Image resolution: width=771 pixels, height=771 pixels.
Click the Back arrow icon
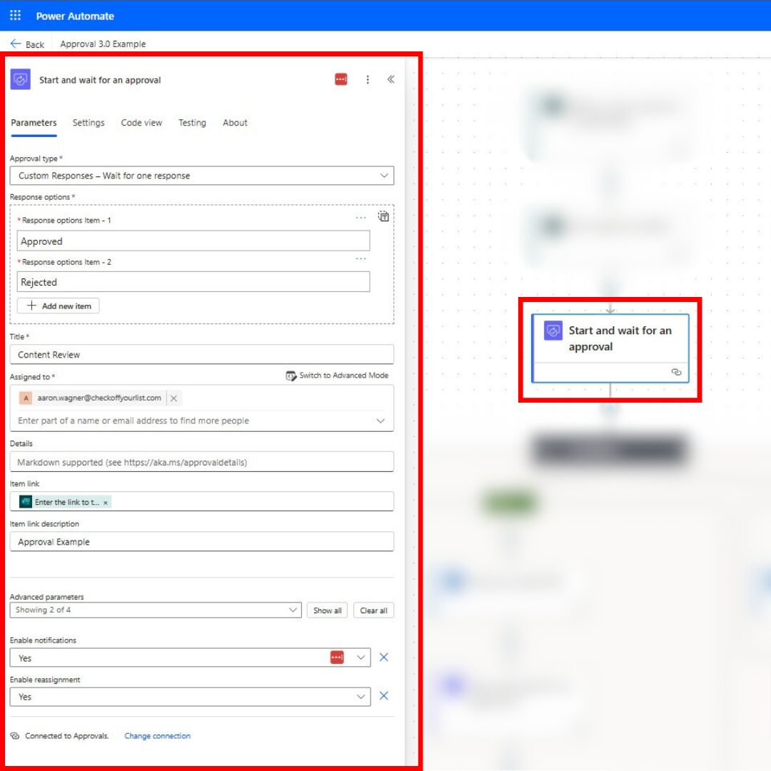(15, 44)
